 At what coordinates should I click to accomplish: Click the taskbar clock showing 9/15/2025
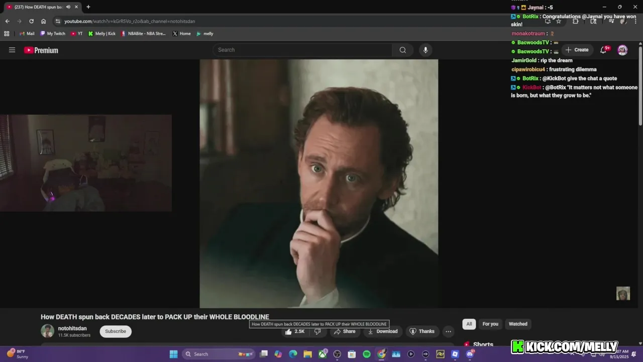[619, 354]
